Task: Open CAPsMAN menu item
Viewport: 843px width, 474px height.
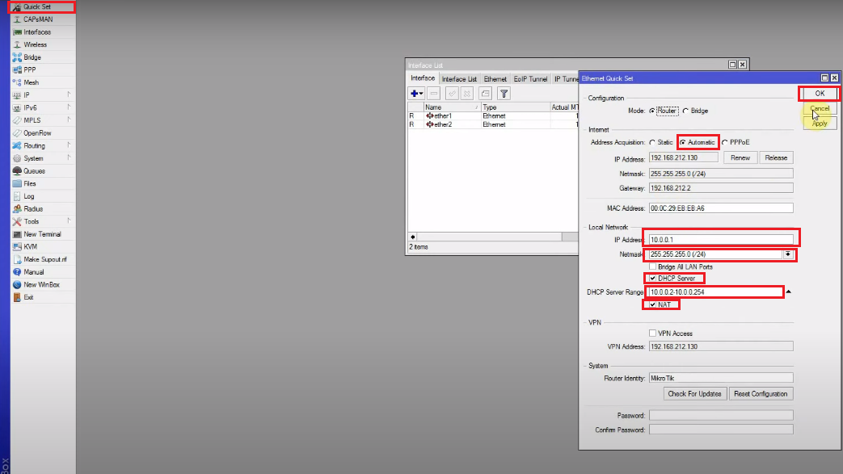Action: 43,19
